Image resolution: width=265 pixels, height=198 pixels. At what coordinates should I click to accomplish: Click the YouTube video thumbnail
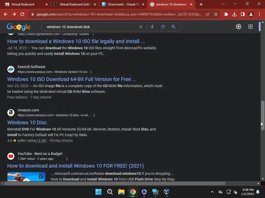26,177
